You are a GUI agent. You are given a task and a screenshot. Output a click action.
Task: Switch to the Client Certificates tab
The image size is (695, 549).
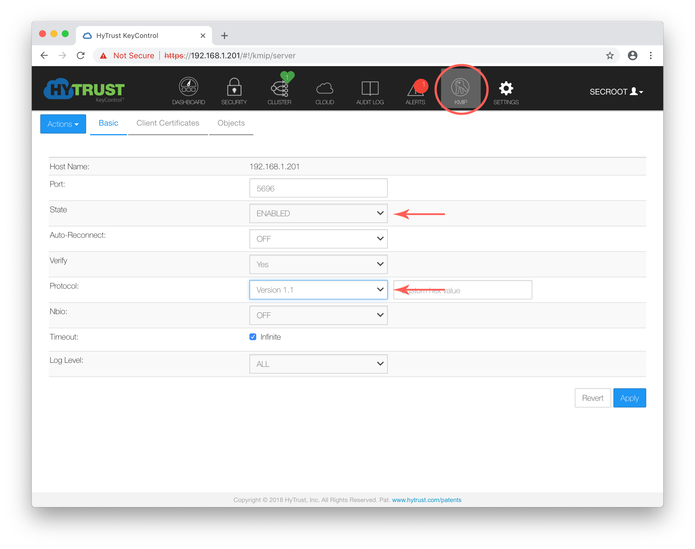click(168, 123)
